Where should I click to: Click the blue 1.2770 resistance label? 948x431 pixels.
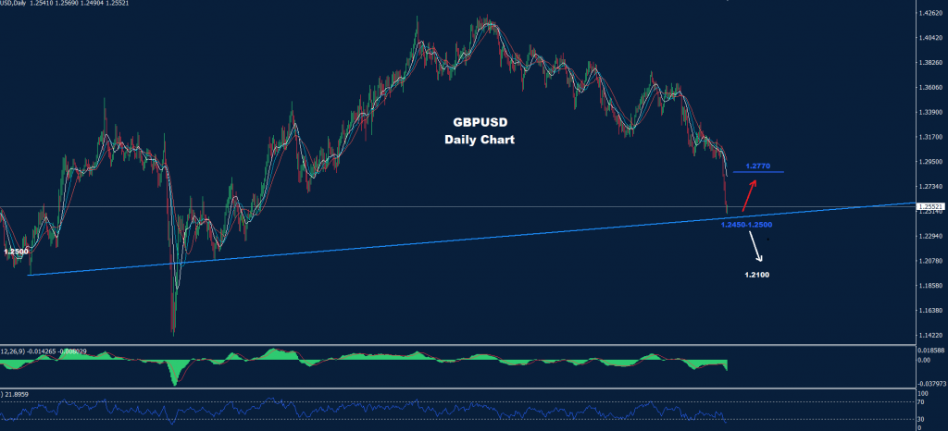pyautogui.click(x=757, y=166)
